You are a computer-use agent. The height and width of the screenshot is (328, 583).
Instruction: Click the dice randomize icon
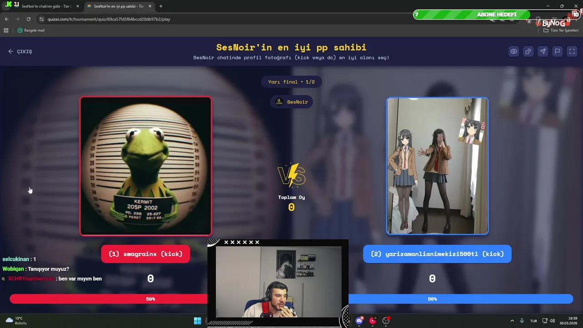click(x=528, y=51)
